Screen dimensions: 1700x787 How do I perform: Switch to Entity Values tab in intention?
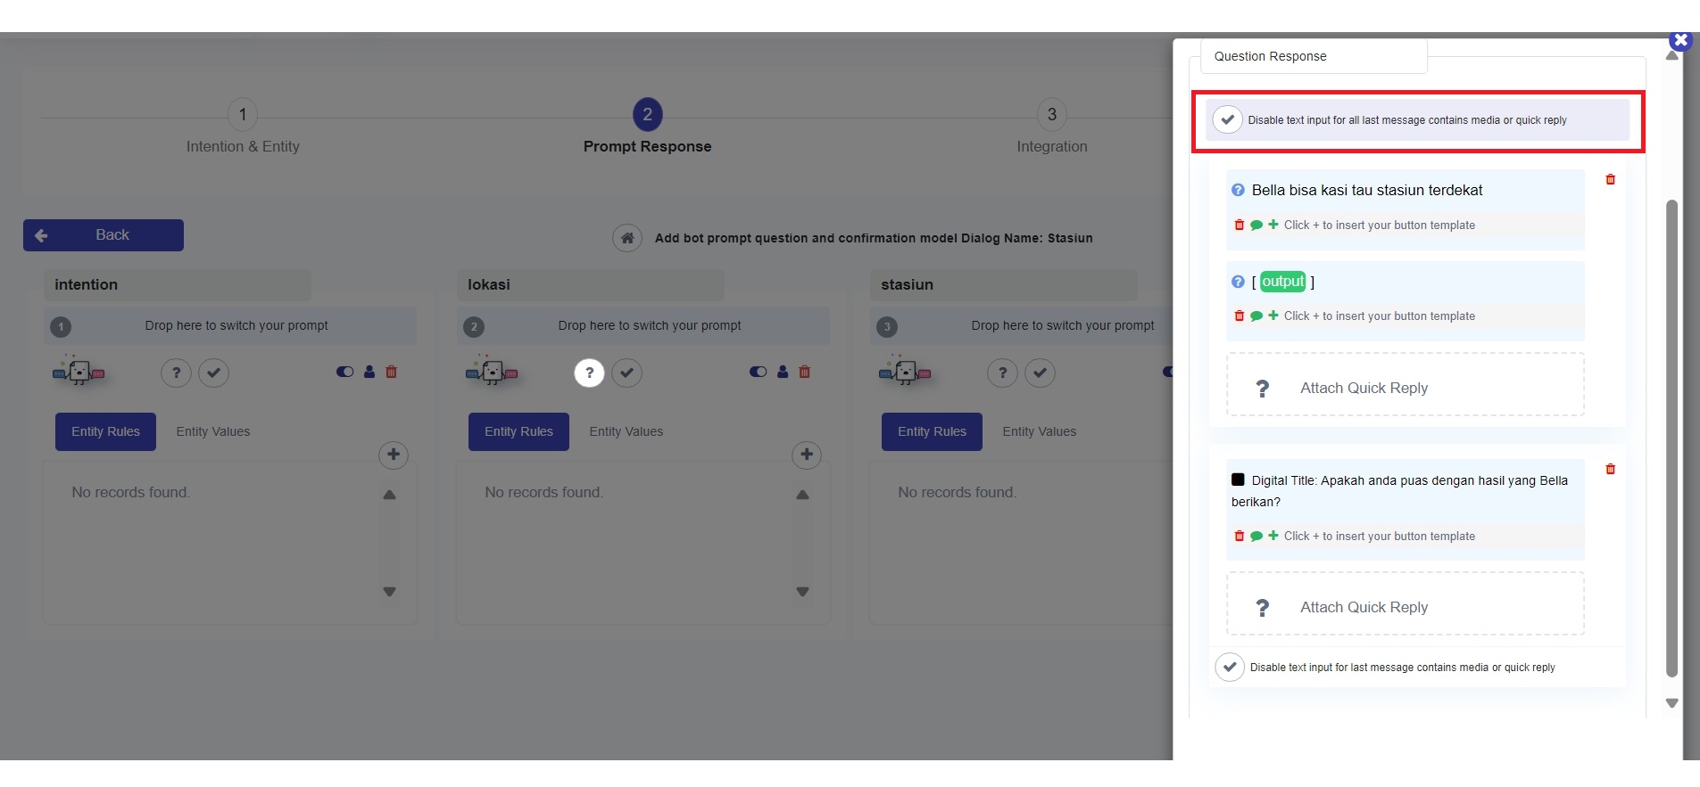point(212,431)
